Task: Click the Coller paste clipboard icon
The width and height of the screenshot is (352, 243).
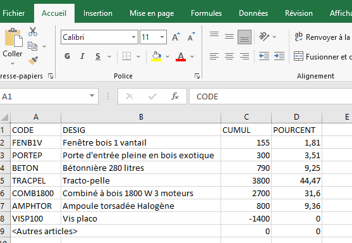Action: click(x=13, y=37)
